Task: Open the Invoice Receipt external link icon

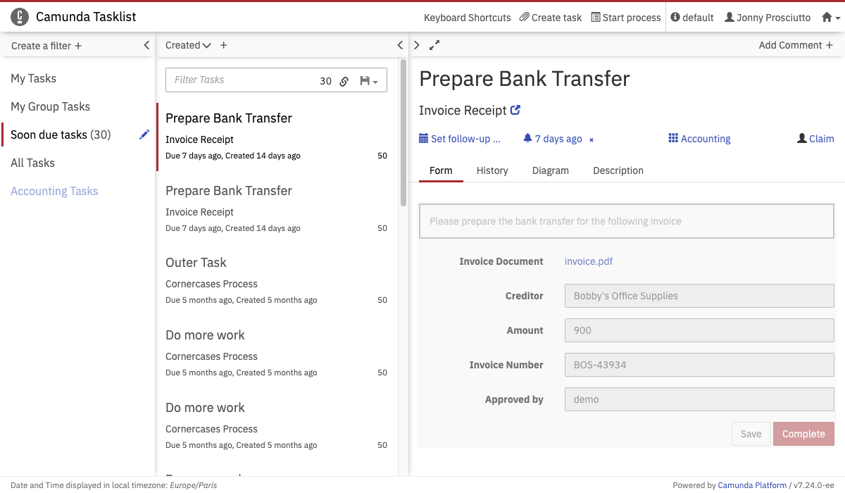Action: (515, 110)
